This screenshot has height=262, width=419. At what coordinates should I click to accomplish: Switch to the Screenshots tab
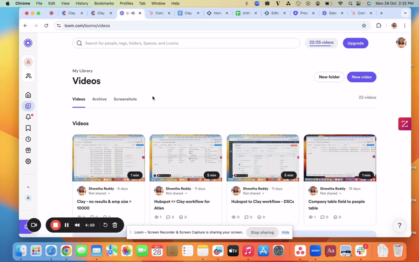[x=125, y=99]
